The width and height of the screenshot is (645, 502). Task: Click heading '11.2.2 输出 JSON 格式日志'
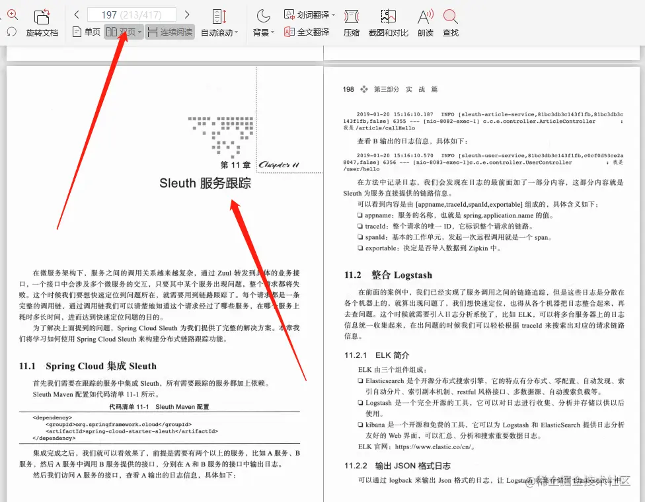coord(397,466)
